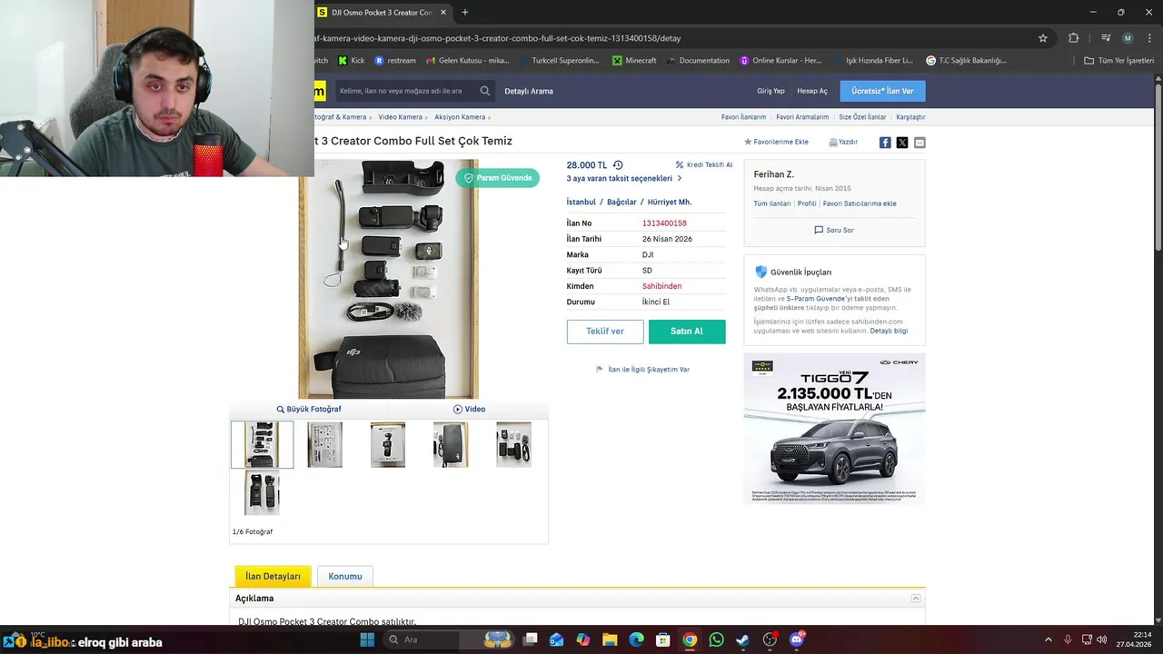Open restream bookmark
The width and height of the screenshot is (1163, 654).
click(395, 61)
